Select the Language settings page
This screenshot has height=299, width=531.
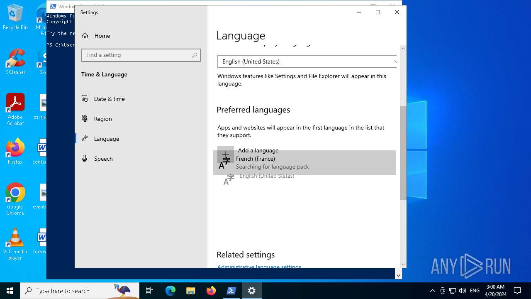click(x=106, y=139)
